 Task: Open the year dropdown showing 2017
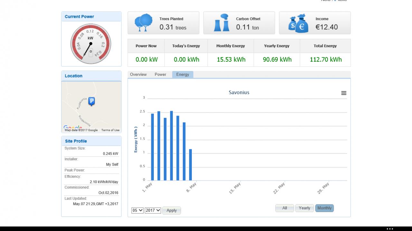click(153, 210)
